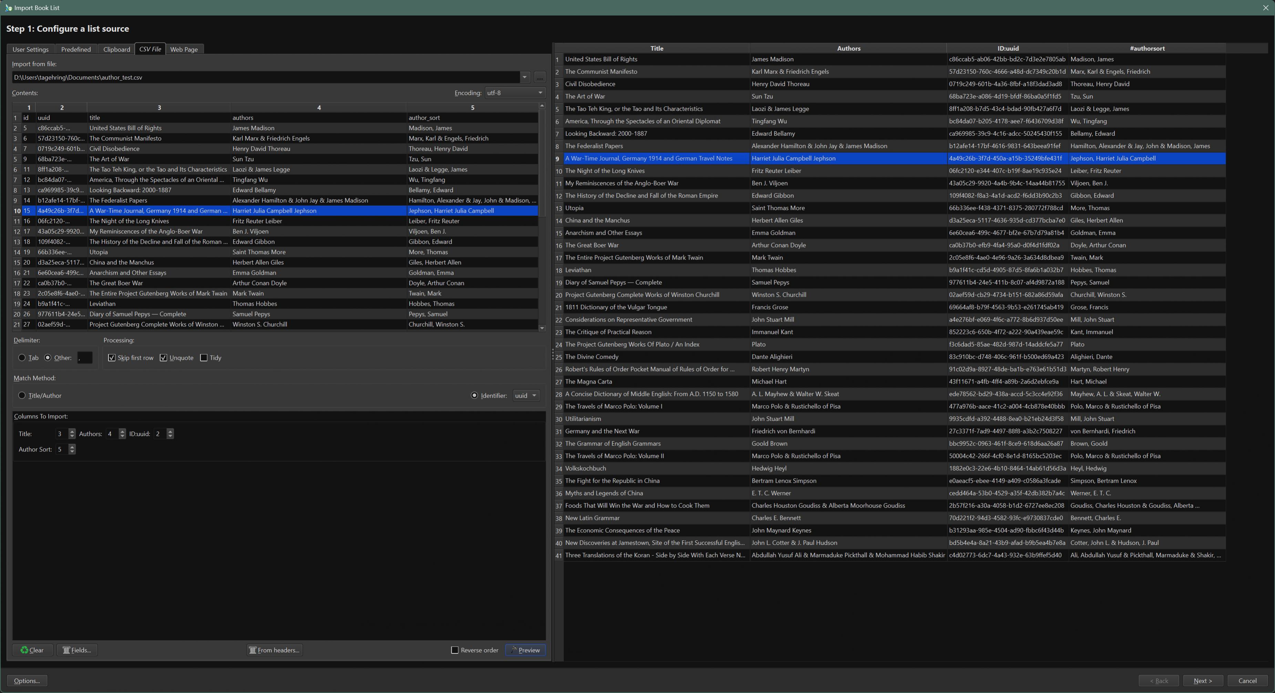1275x693 pixels.
Task: Click the browse file ellipsis button
Action: (539, 77)
